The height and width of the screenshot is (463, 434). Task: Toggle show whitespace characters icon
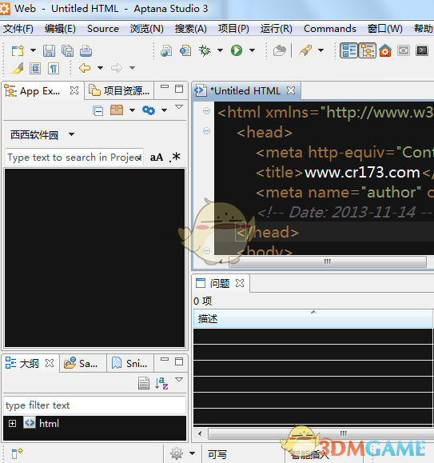pos(54,69)
